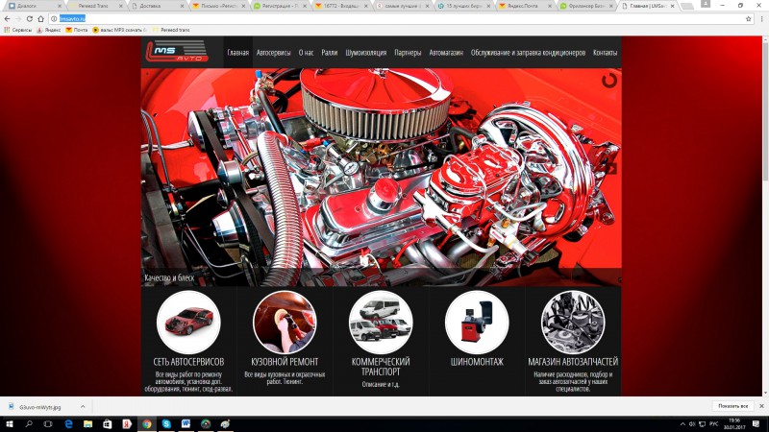
Task: Bookmark this page with the star icon
Action: point(749,18)
